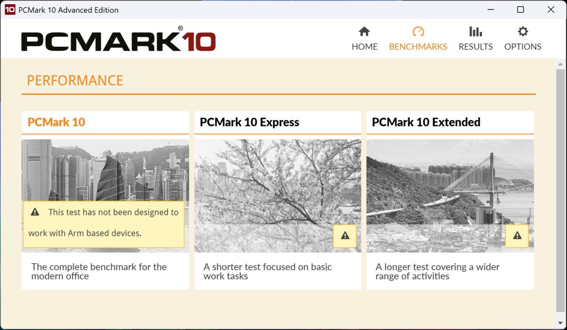Select the Hong Kong skyline thumbnail
Viewport: 567px width, 330px height.
point(105,170)
